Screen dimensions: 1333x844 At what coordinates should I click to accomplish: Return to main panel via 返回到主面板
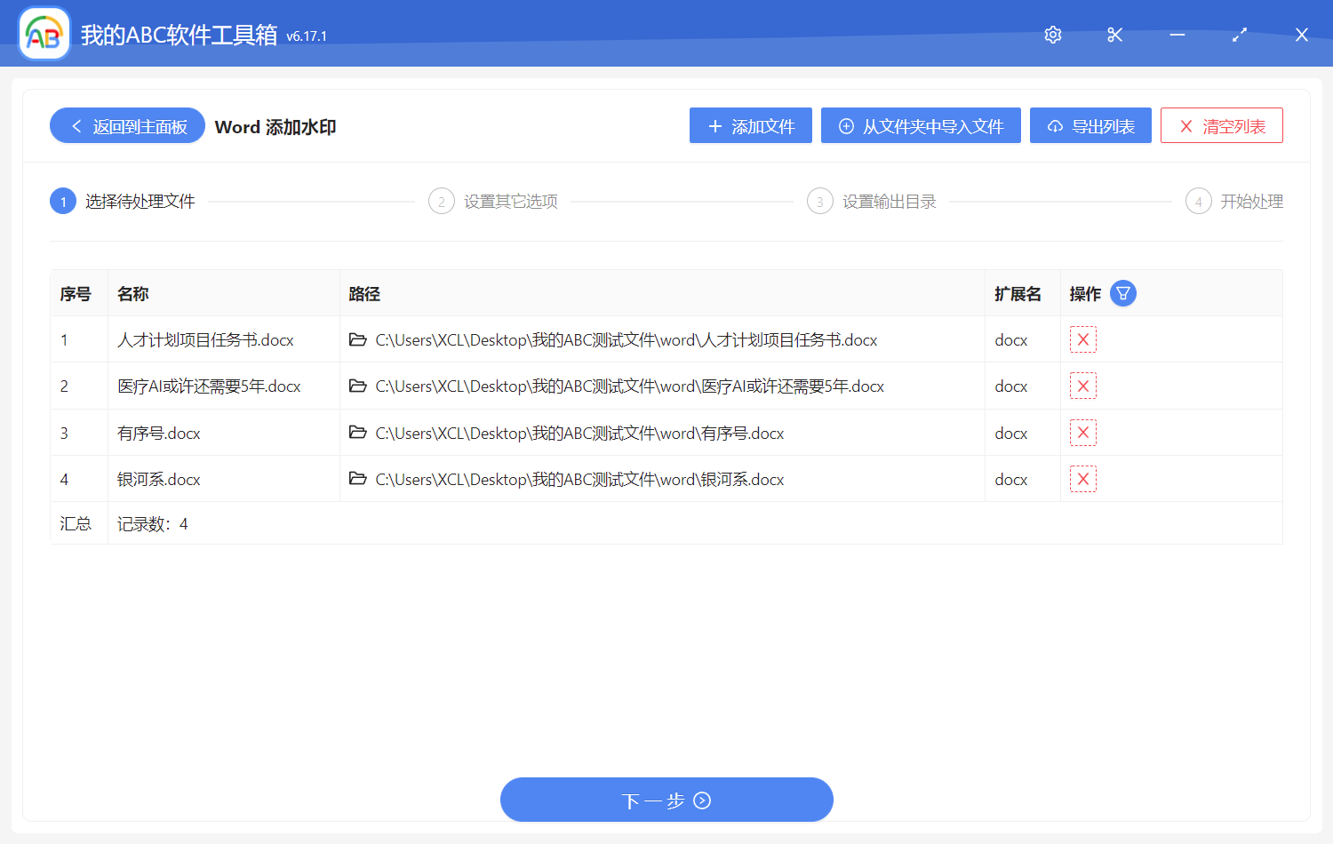point(126,125)
